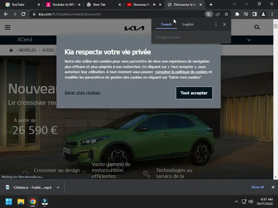Open the network icon in system tray
278x208 pixels.
(x=244, y=201)
